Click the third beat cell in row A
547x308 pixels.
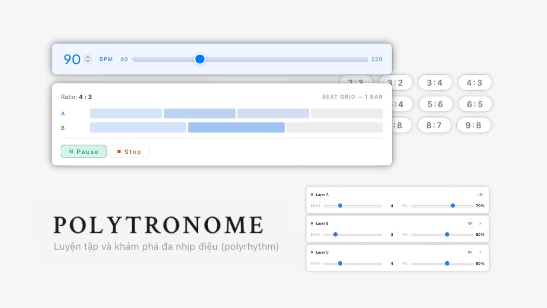pyautogui.click(x=273, y=113)
